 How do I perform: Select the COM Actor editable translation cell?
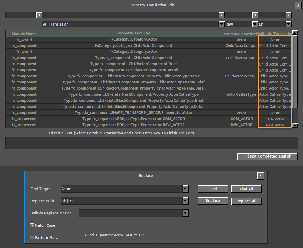tap(275, 119)
